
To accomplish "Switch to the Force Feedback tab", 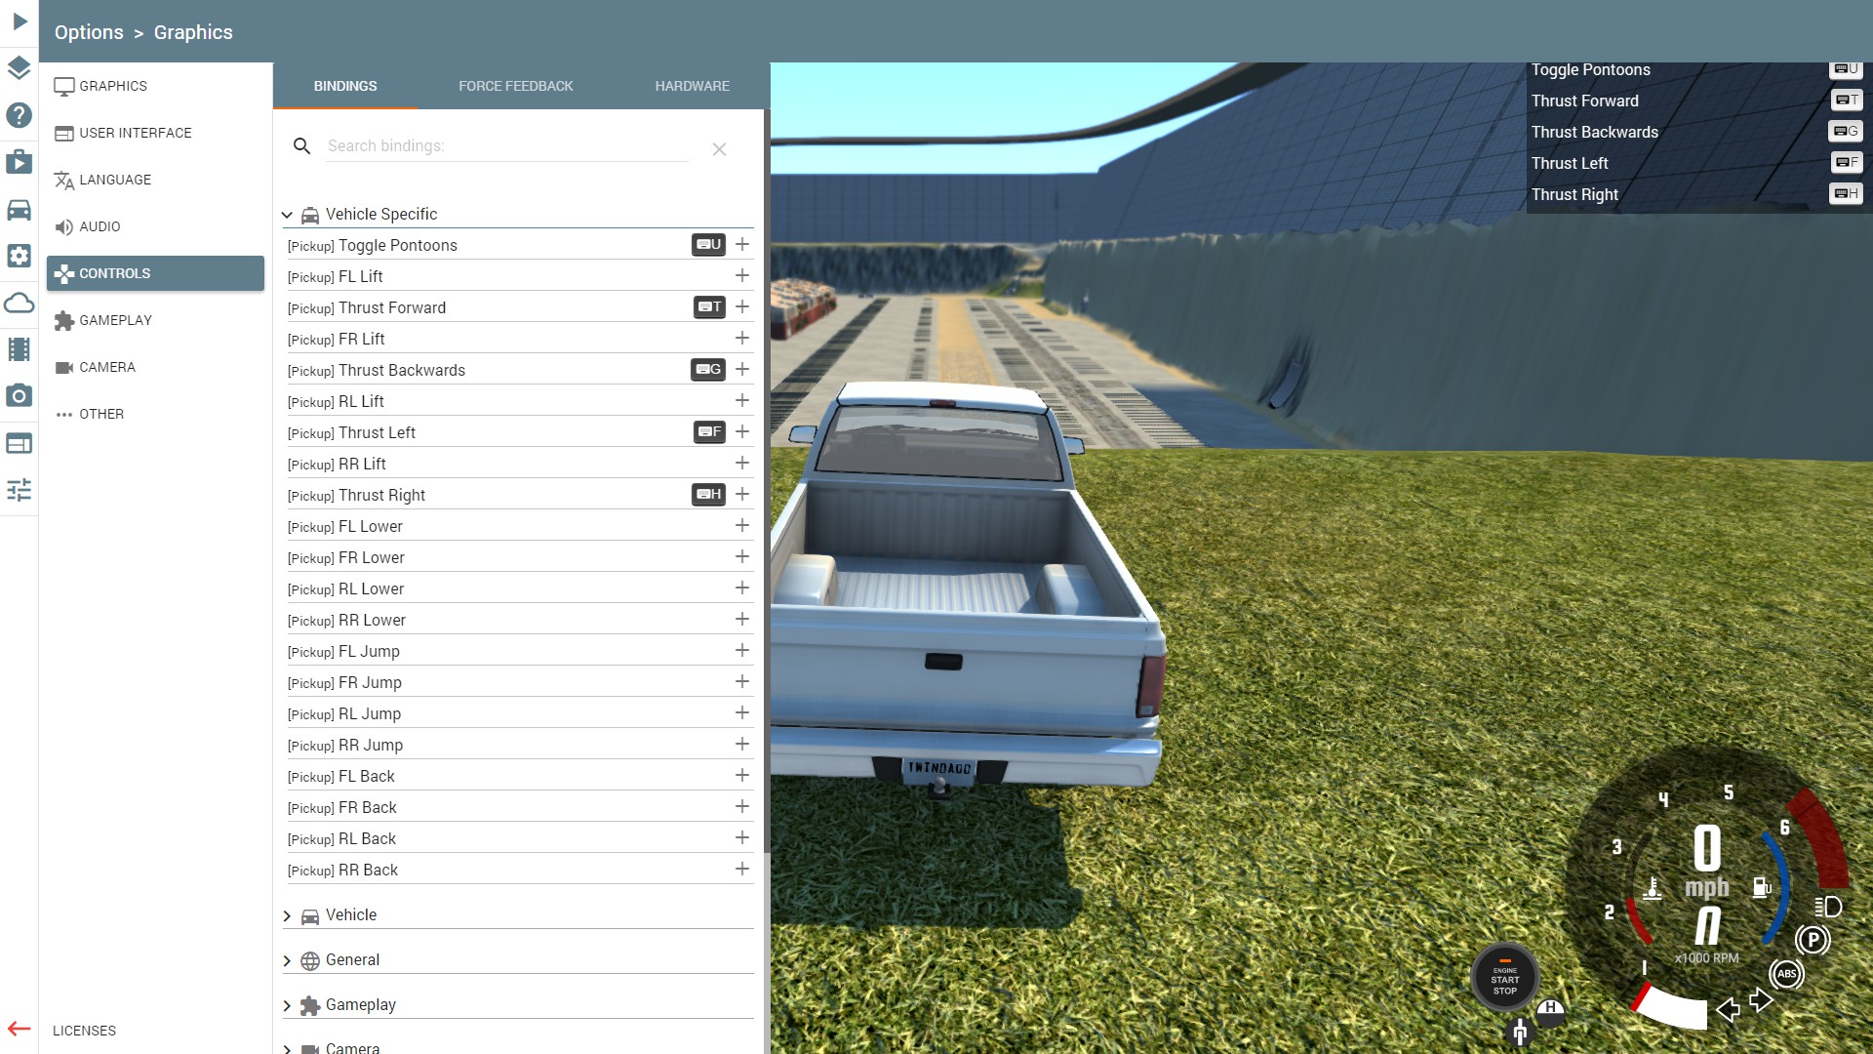I will pos(516,86).
